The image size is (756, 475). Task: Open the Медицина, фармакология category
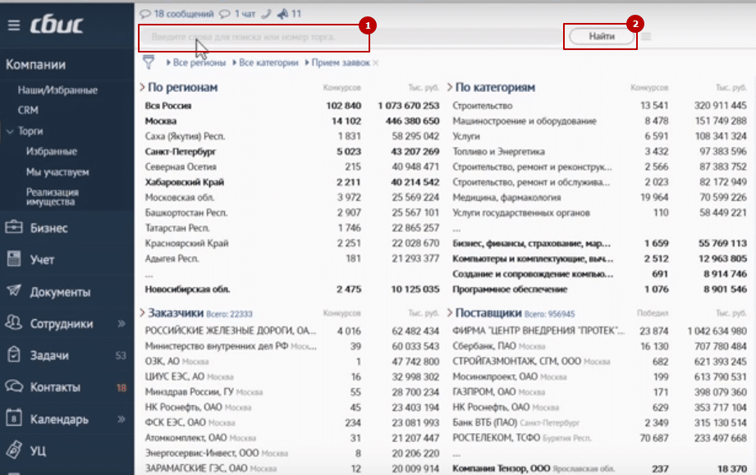pos(506,197)
